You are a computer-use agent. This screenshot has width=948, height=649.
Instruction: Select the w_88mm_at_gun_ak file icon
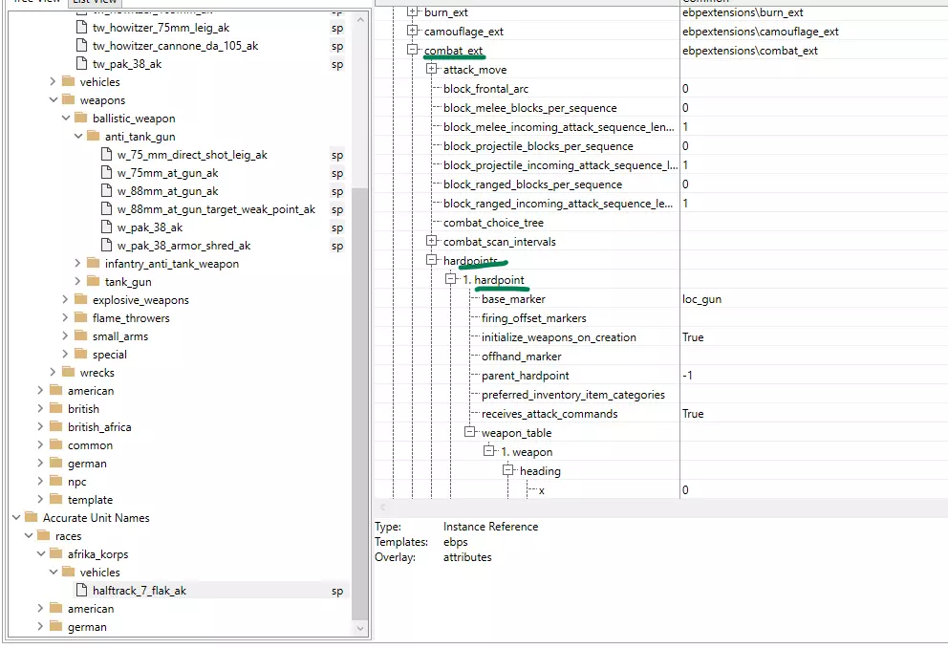point(106,190)
